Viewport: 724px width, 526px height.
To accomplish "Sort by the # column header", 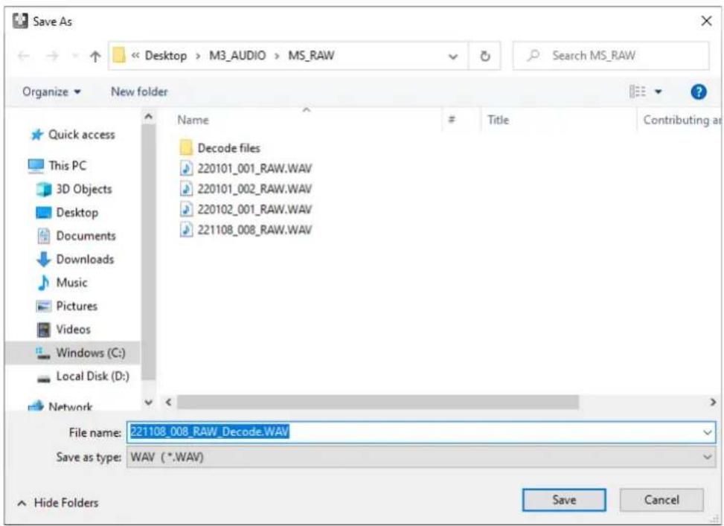I will (x=452, y=120).
